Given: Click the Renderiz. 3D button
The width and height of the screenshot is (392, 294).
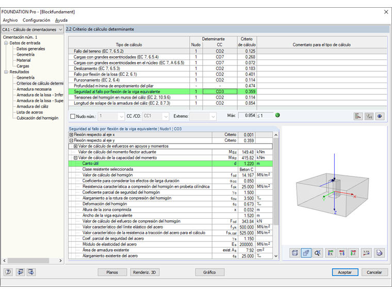Looking at the screenshot, I should tap(145, 272).
